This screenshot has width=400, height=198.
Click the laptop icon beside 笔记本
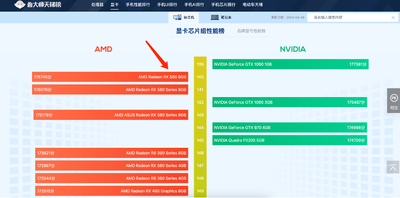[214, 17]
